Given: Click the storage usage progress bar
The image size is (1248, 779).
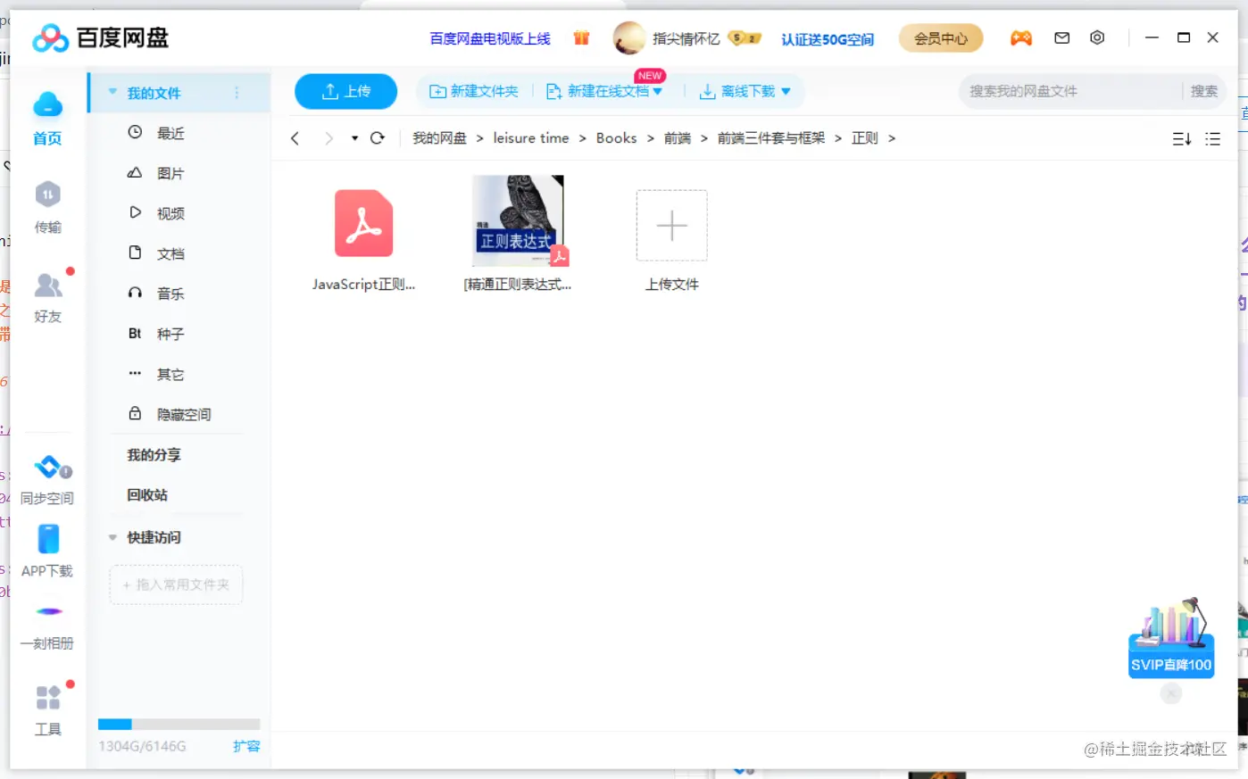Looking at the screenshot, I should (x=179, y=725).
